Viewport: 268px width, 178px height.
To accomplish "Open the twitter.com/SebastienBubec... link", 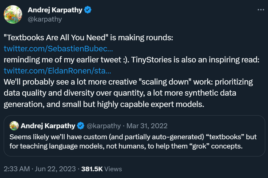I will point(58,49).
